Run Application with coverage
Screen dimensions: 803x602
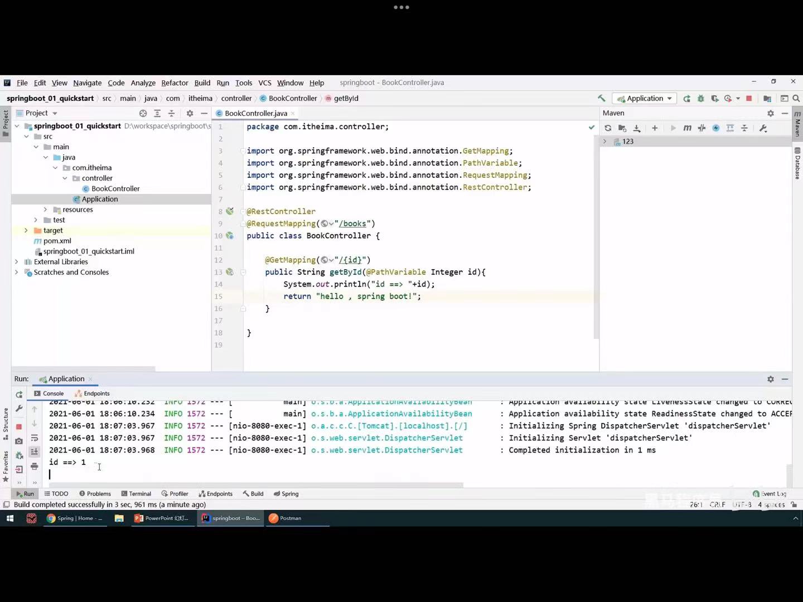[714, 98]
